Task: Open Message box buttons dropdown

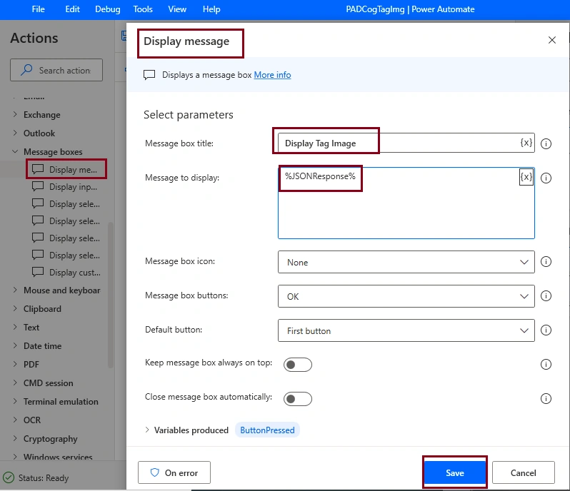Action: click(406, 296)
